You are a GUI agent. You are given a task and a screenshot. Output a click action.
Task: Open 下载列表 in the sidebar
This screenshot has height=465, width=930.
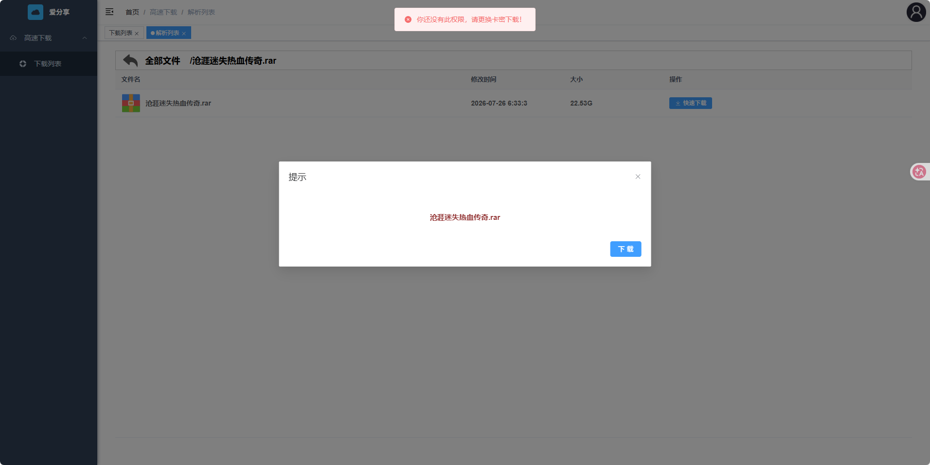point(49,64)
